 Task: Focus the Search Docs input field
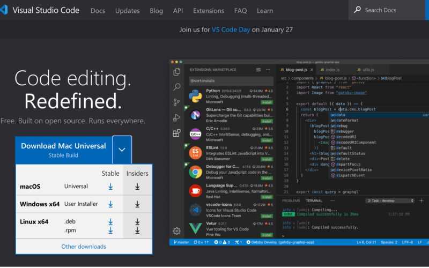pos(387,10)
